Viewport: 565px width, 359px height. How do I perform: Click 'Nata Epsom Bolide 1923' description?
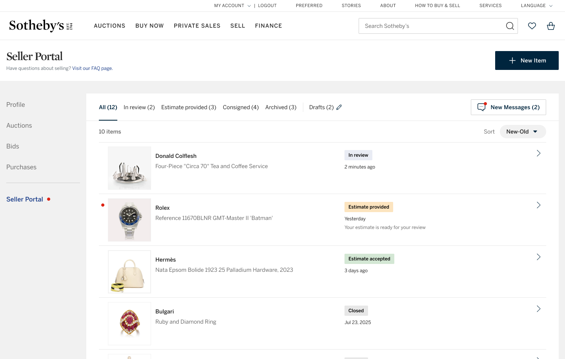point(224,270)
